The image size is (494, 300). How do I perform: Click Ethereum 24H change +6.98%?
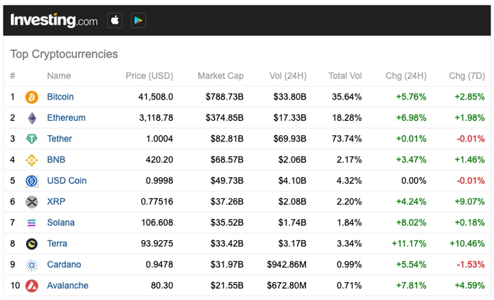411,118
